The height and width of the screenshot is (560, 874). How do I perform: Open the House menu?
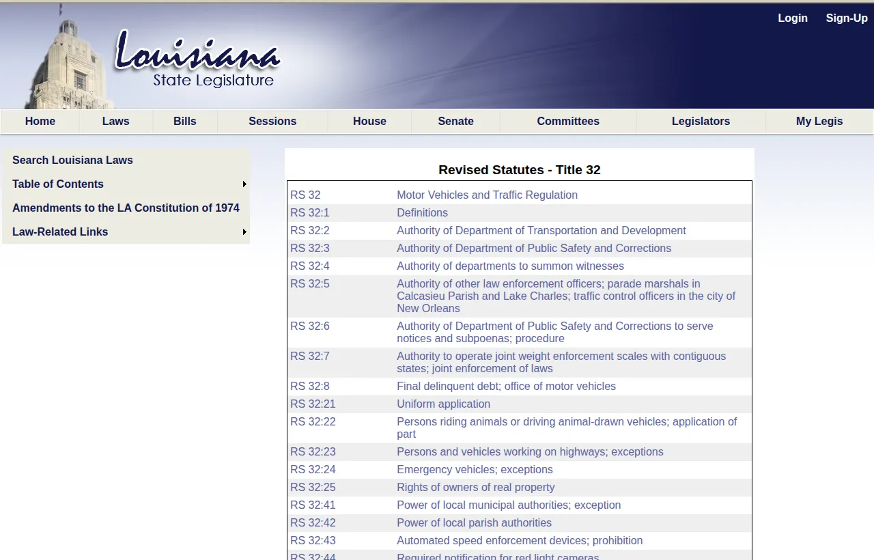coord(369,121)
